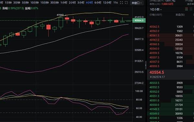Click the chart and order book divider handle
This screenshot has width=194, height=122.
click(146, 65)
